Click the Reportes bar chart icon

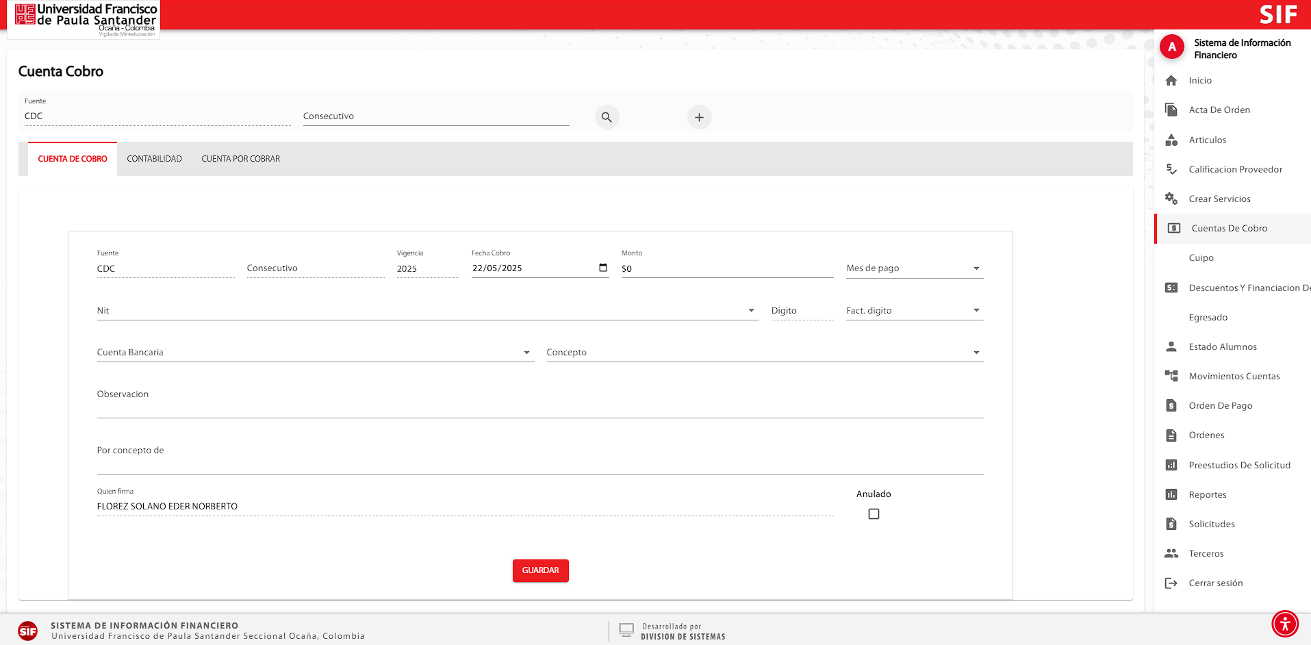click(x=1171, y=494)
